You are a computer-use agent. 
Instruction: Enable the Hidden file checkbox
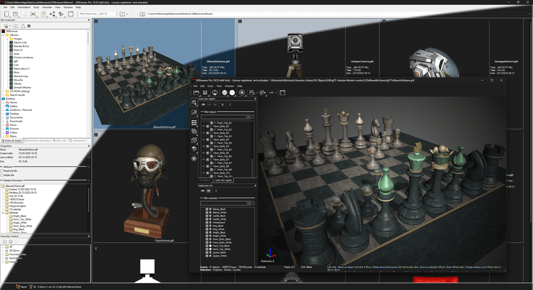tap(2, 175)
